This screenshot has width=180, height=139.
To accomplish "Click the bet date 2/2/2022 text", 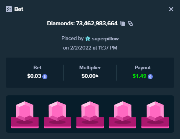I will tap(81, 48).
